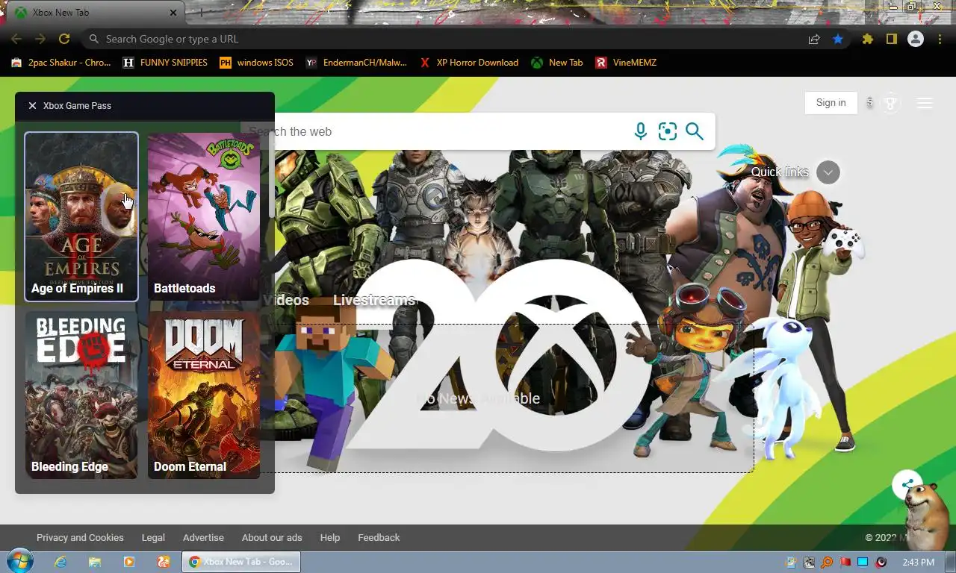Click the visual search camera icon
Viewport: 956px width, 573px height.
point(667,131)
